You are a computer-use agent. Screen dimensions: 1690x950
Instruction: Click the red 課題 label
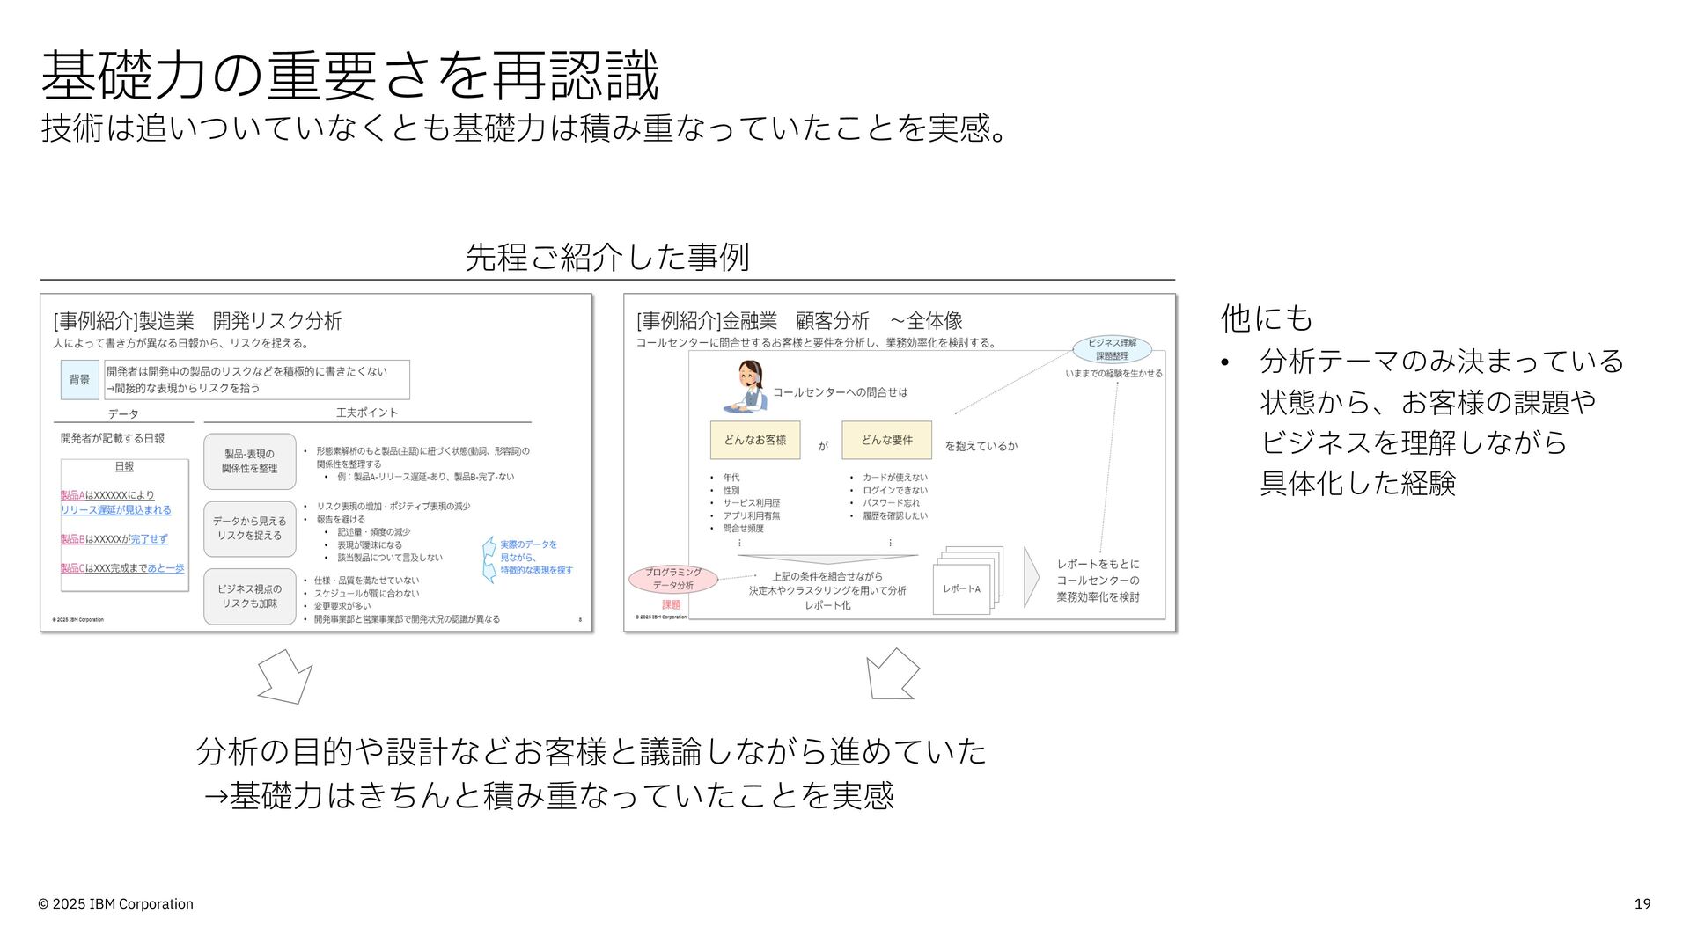point(672,605)
